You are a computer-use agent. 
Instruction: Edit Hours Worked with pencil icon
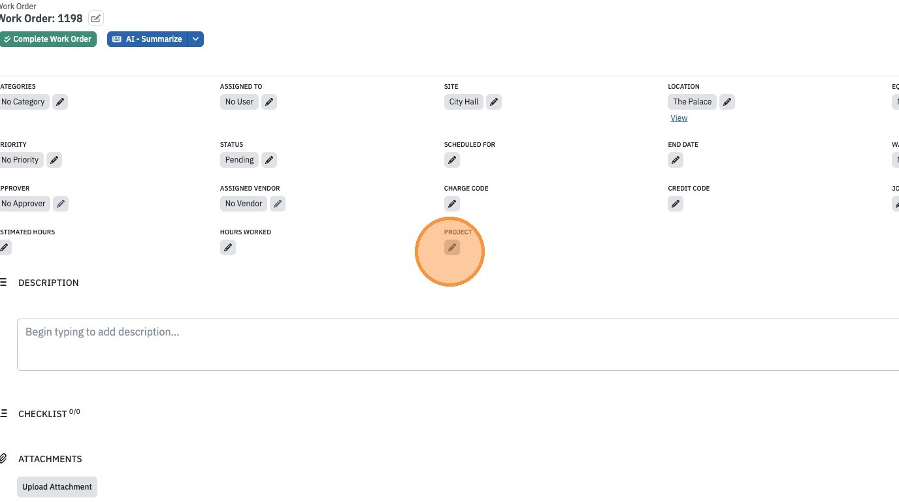[x=227, y=247]
